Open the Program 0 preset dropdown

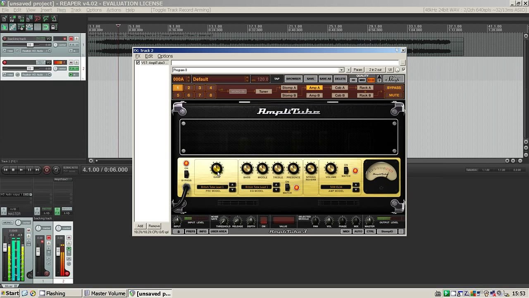tap(341, 70)
